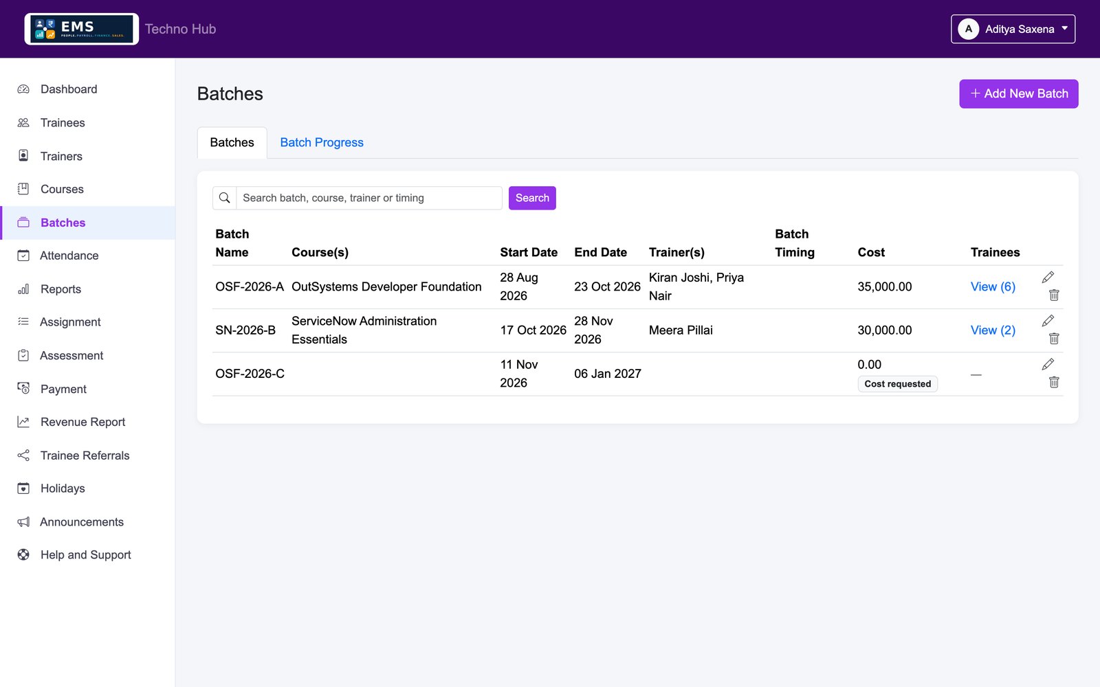
Task: Select the Batches tab
Action: click(x=232, y=142)
